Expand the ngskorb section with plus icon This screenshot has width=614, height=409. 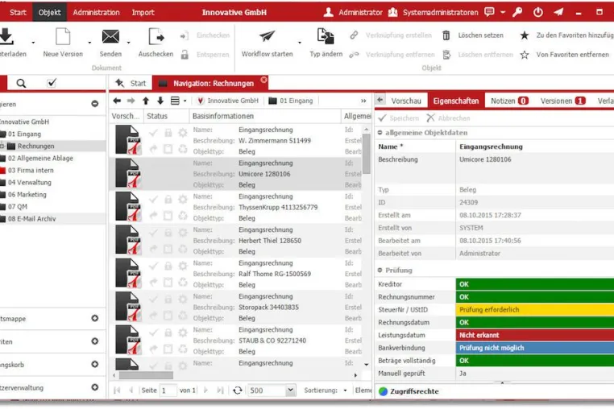coord(95,364)
